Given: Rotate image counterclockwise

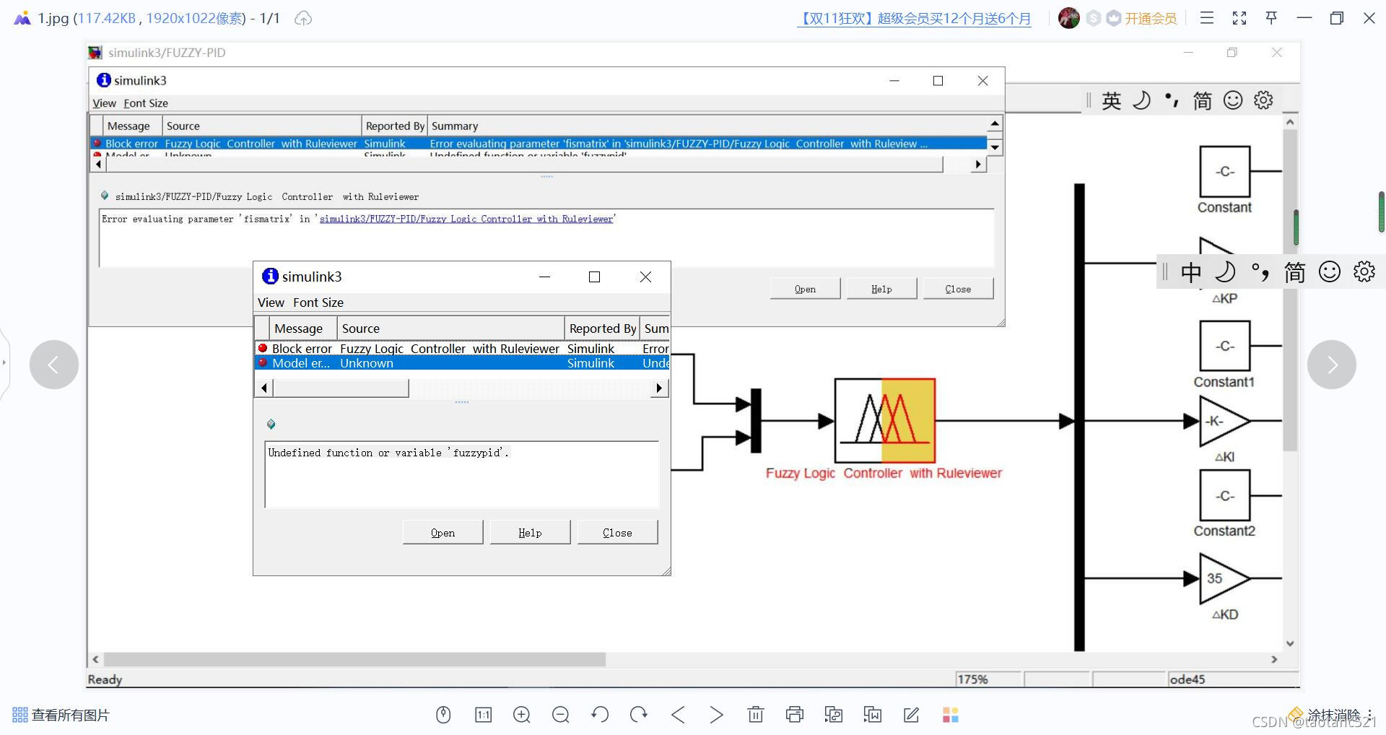Looking at the screenshot, I should [600, 715].
